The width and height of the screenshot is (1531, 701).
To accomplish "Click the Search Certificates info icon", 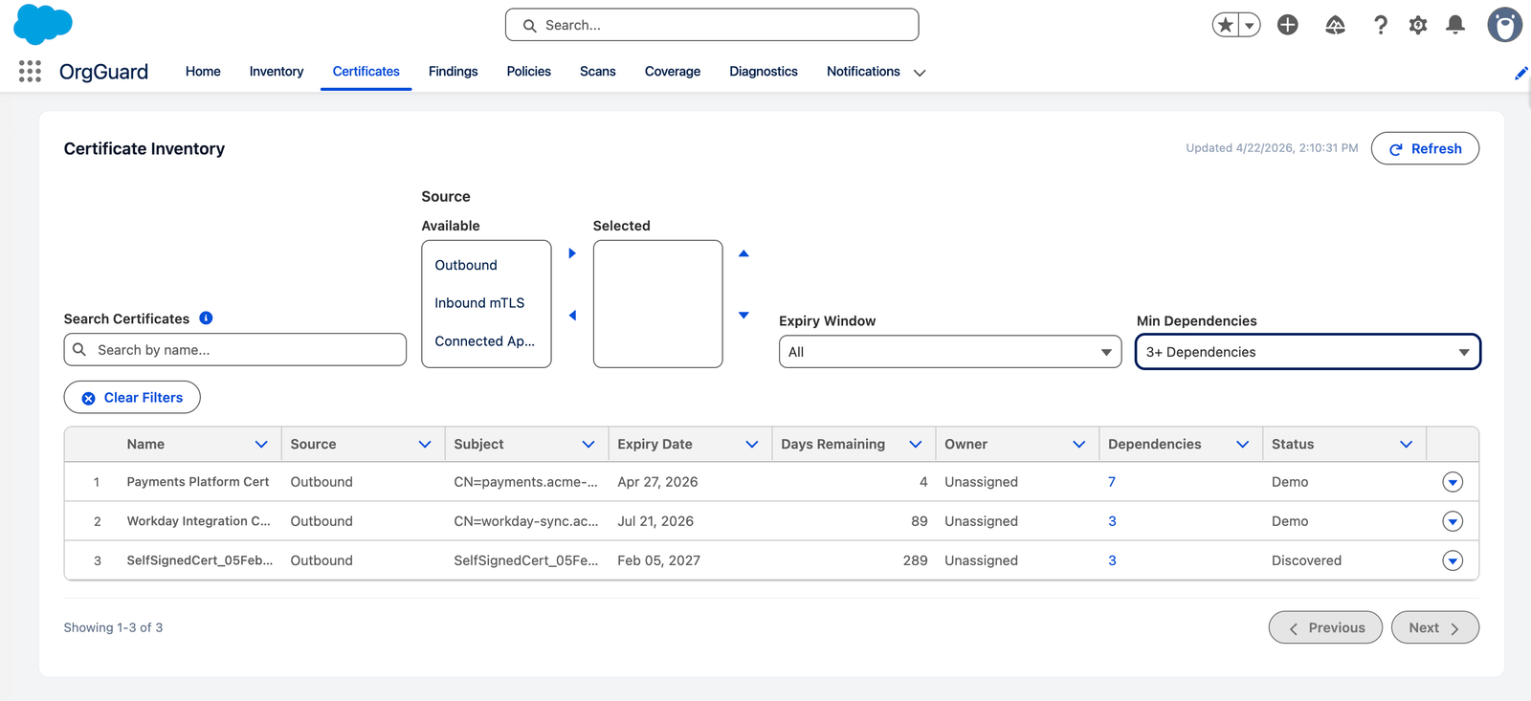I will 206,318.
